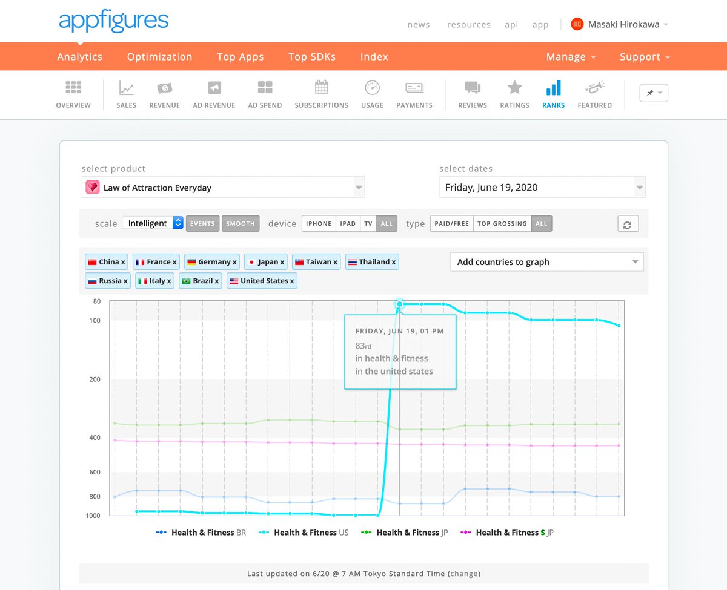Viewport: 727px width, 590px height.
Task: Open the Masaki Hirokawa account menu
Action: point(628,25)
